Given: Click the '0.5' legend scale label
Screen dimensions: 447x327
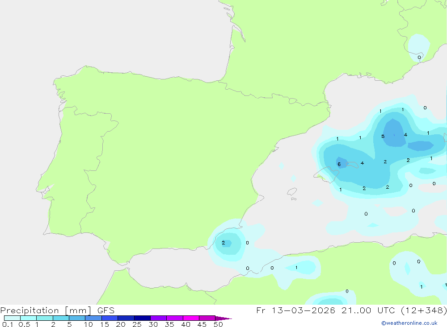Looking at the screenshot, I should [x=24, y=324].
